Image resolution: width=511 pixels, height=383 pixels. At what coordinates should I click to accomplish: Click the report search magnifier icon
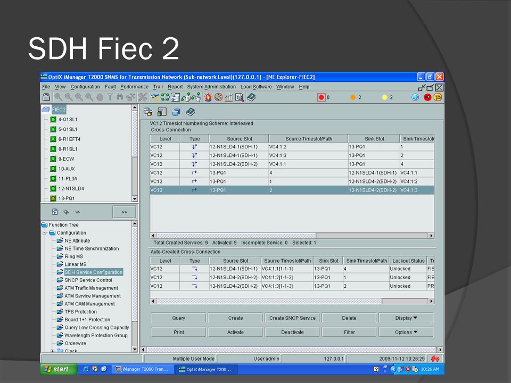pos(240,97)
